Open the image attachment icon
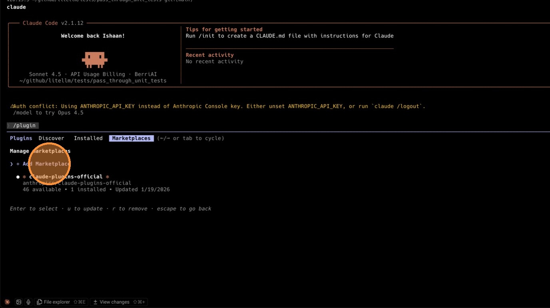 click(19, 302)
